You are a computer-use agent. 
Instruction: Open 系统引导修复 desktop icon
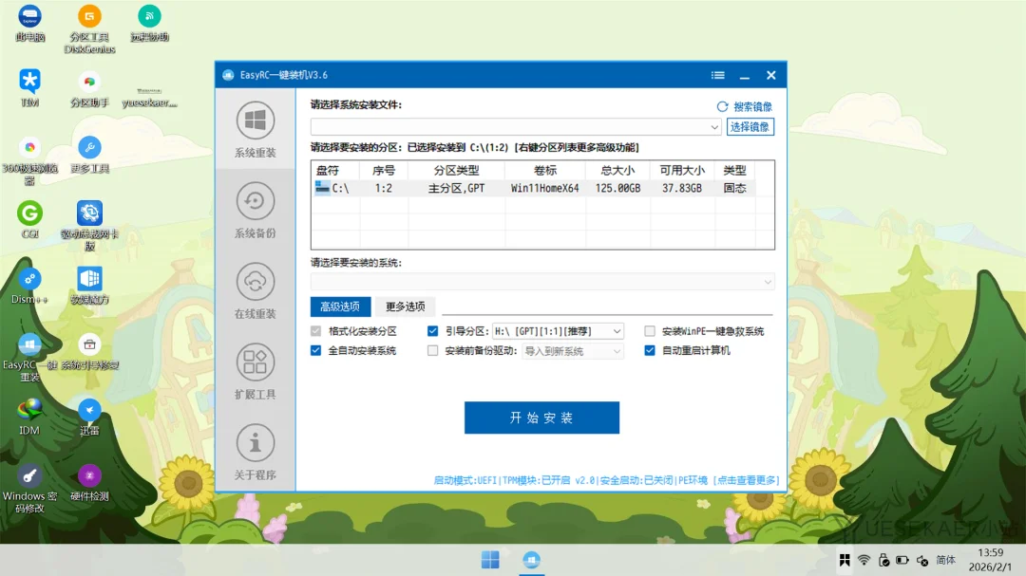[x=89, y=352]
